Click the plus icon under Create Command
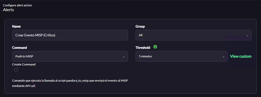This screenshot has height=97, width=261. [x=16, y=69]
